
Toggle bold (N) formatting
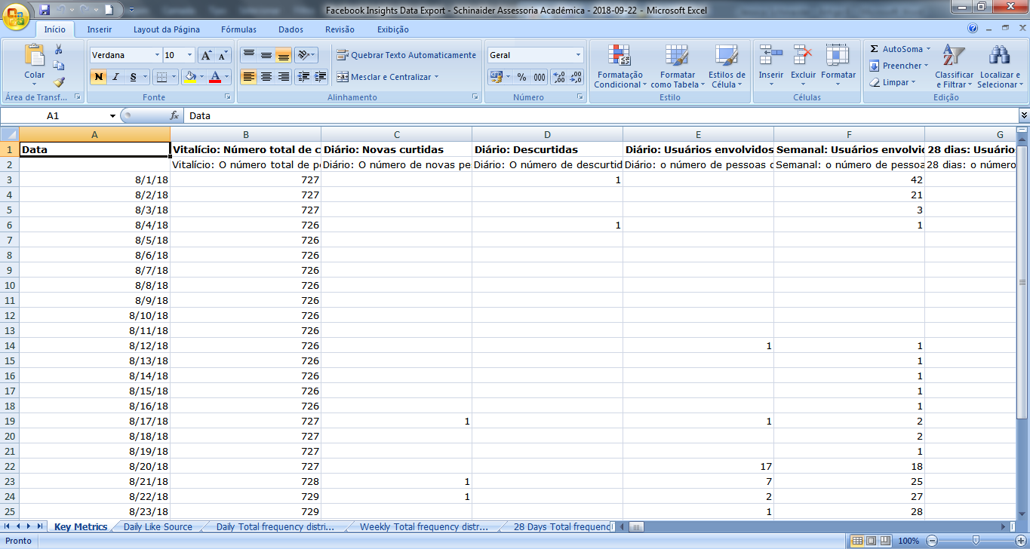pos(98,77)
